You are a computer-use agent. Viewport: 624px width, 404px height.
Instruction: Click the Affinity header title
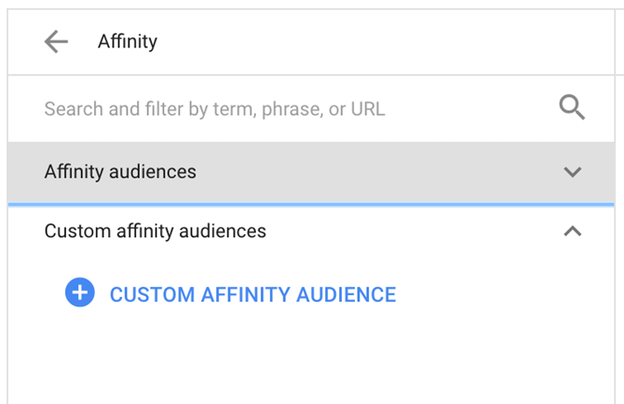pyautogui.click(x=127, y=41)
